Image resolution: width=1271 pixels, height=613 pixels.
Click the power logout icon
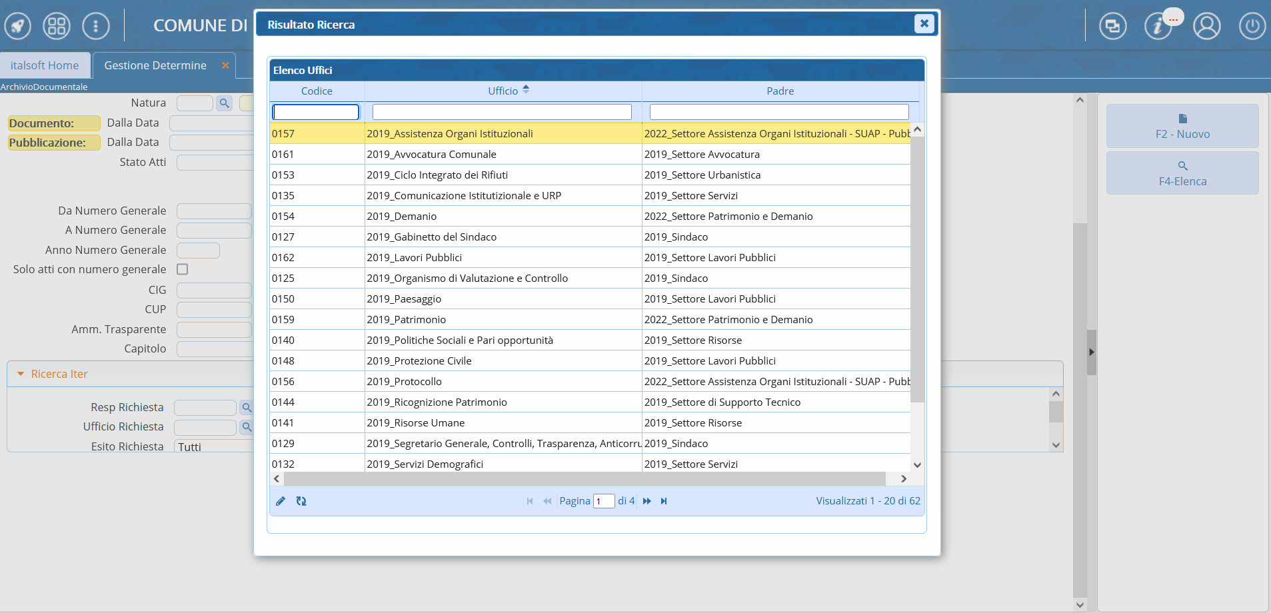pyautogui.click(x=1252, y=27)
